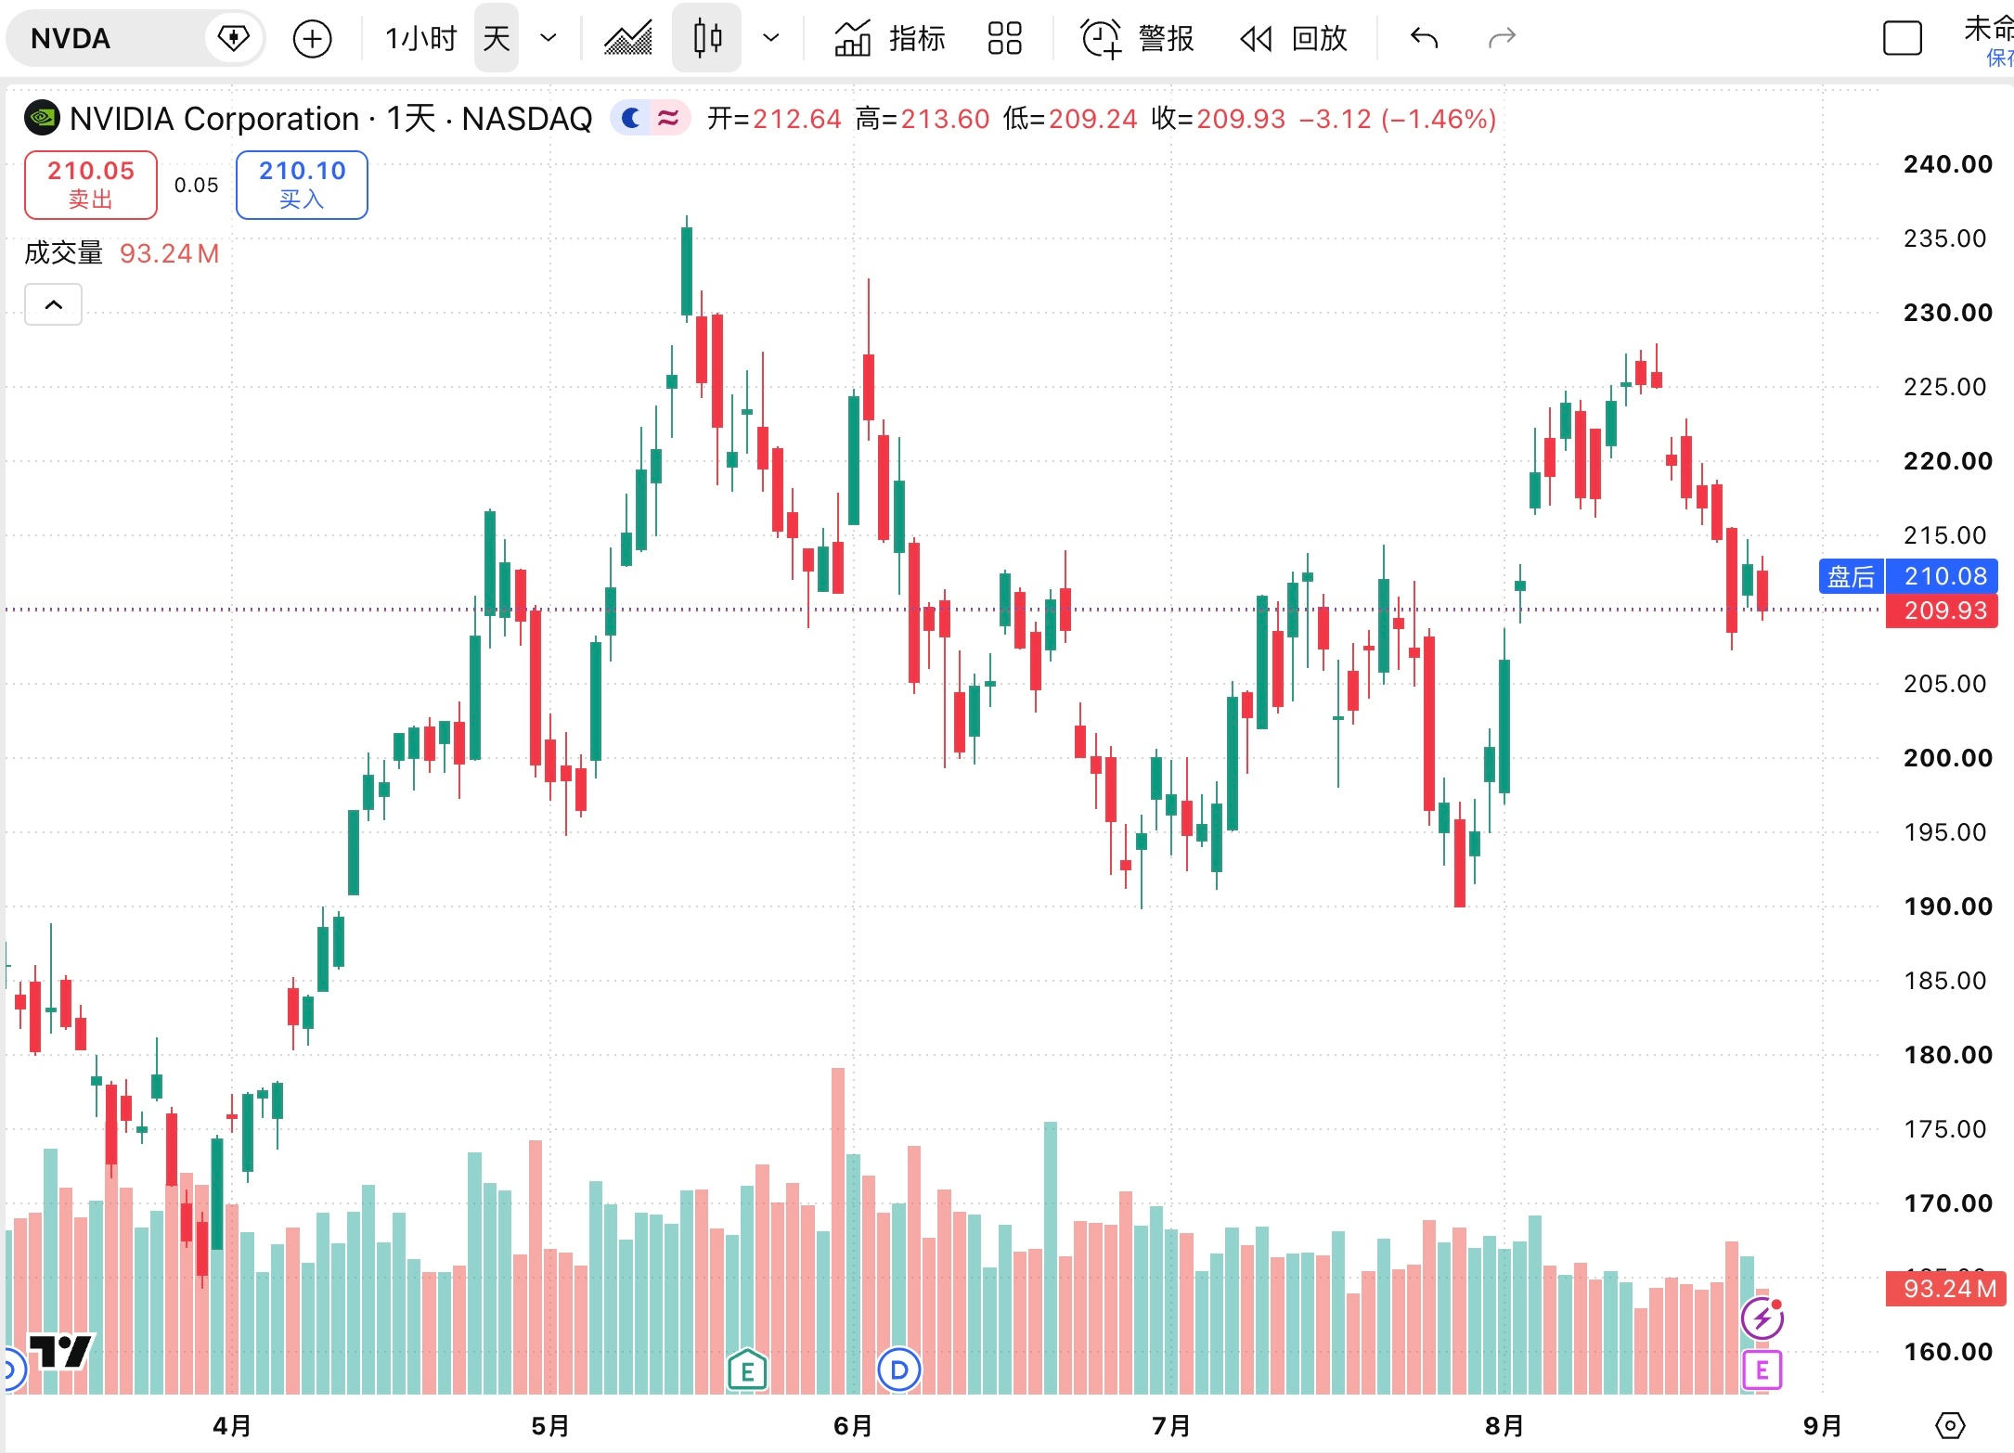Toggle the moon and wave session indicator badge
Viewport: 2014px width, 1453px height.
pos(650,118)
